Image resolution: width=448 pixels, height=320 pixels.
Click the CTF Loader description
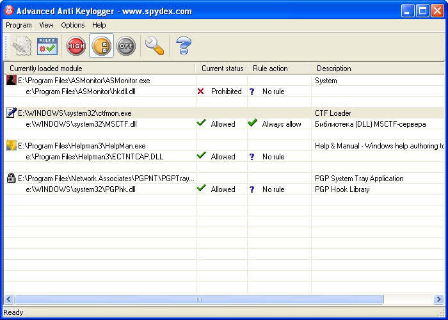tap(333, 113)
